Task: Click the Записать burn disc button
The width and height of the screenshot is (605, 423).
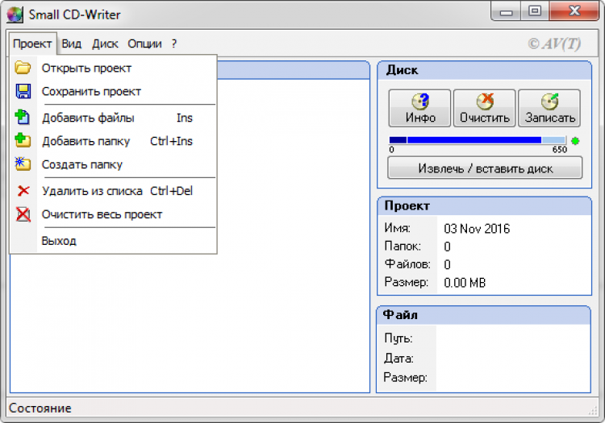Action: (x=549, y=108)
